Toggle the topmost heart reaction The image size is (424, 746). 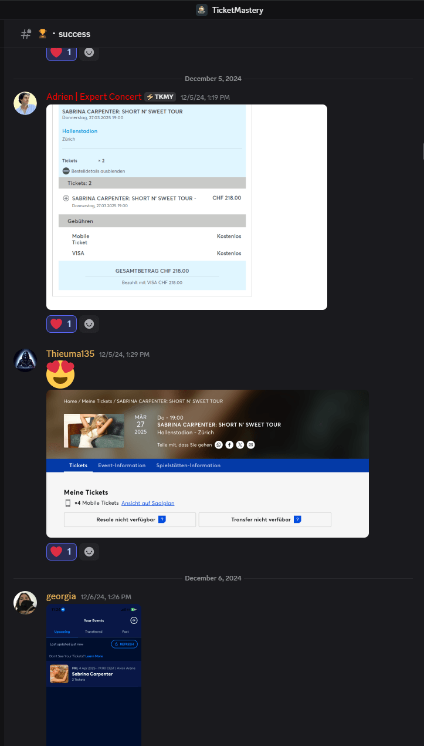point(62,52)
